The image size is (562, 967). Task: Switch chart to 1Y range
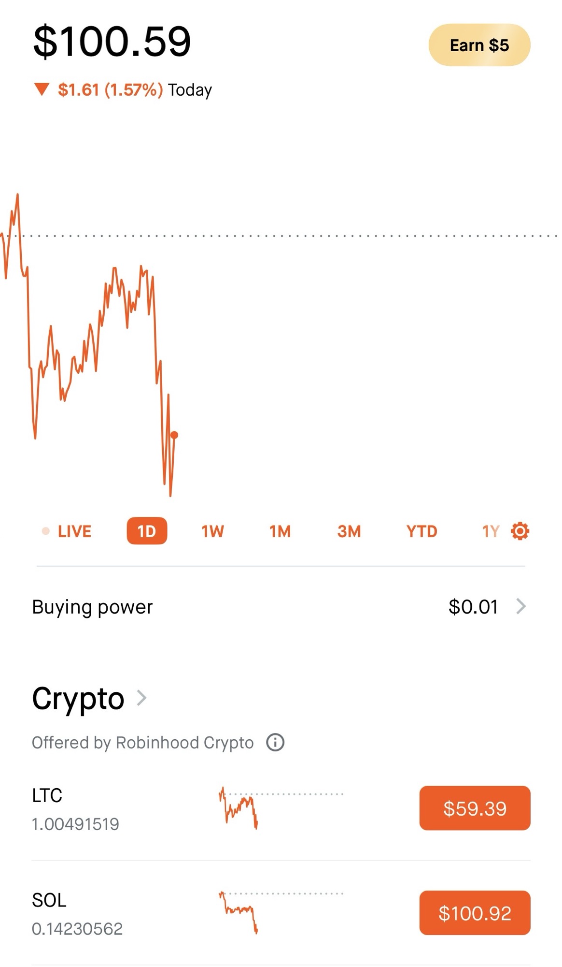[491, 531]
